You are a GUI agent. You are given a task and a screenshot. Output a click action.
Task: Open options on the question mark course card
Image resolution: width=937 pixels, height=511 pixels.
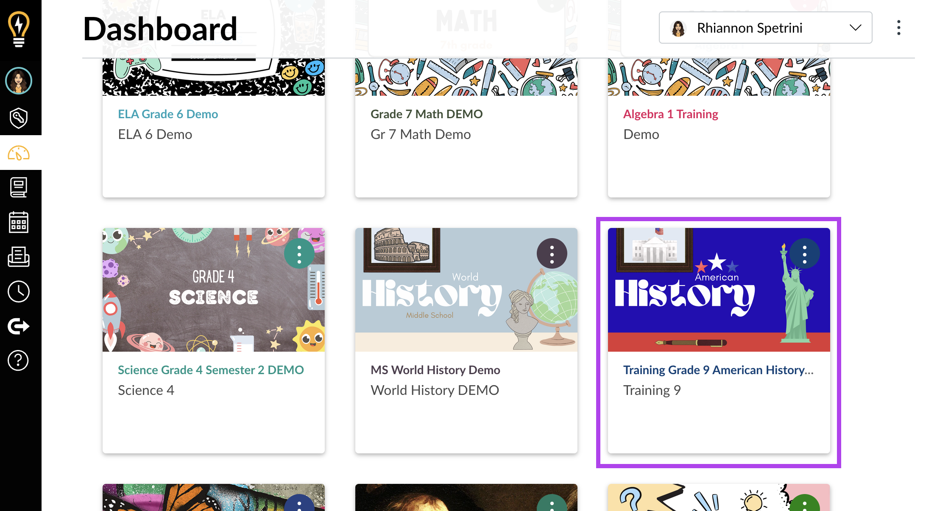(805, 503)
